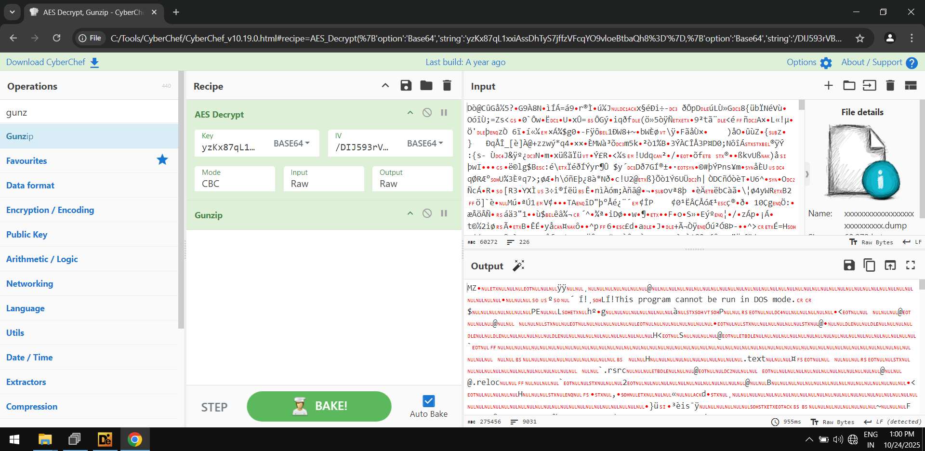Screen dimensions: 925x451
Task: Open the Key BASE64 format dropdown
Action: pos(291,143)
